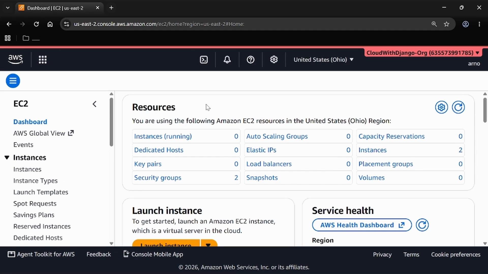Refresh the Service health panel
The image size is (488, 274).
(422, 225)
